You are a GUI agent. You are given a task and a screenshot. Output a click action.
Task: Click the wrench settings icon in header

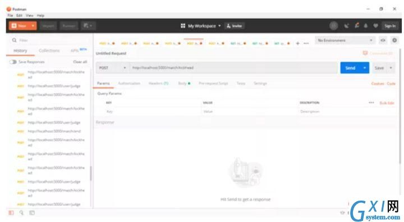[357, 25]
